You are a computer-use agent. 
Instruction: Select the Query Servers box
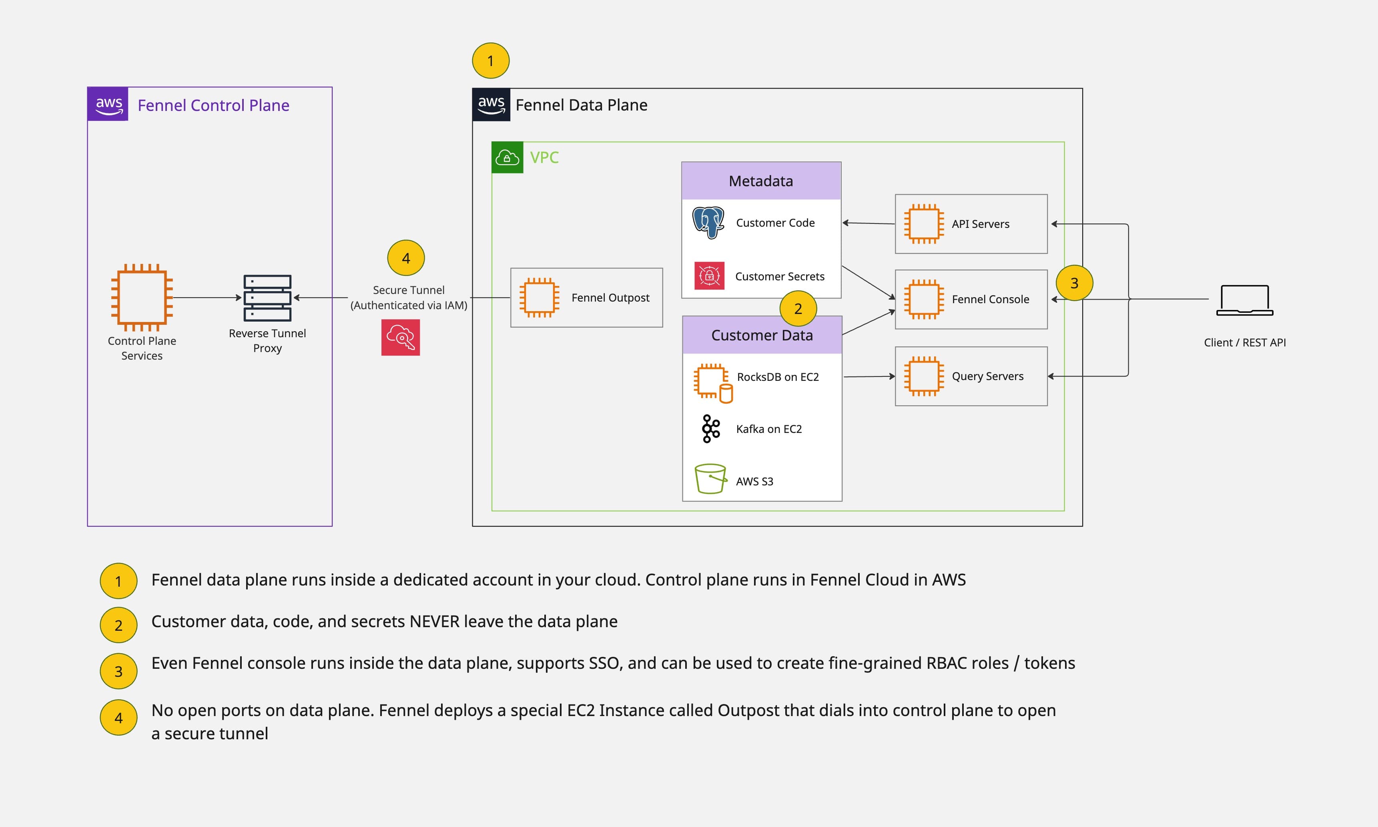pyautogui.click(x=971, y=376)
